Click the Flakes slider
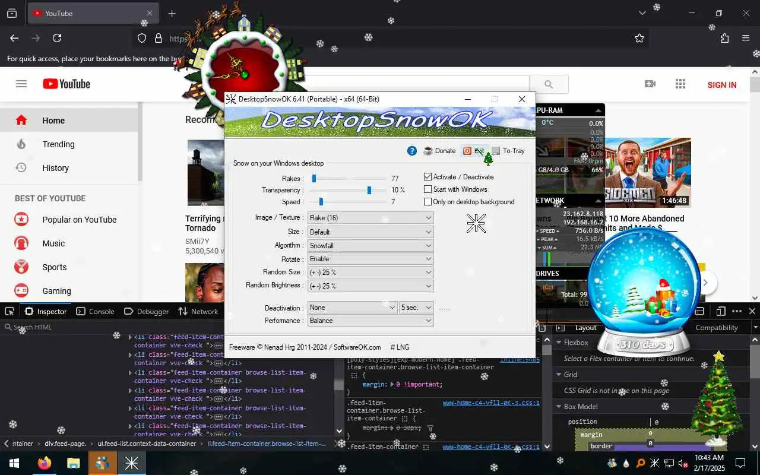 (347, 178)
